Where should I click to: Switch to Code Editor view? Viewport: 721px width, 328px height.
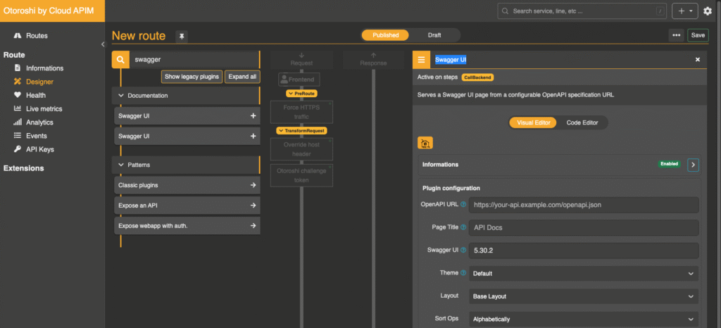tap(582, 122)
